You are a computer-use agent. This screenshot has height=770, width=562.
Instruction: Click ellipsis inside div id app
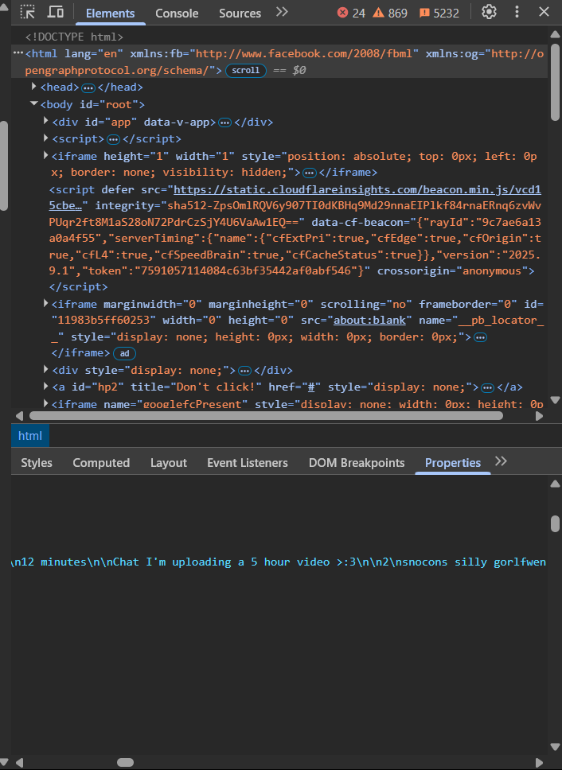[x=225, y=122]
